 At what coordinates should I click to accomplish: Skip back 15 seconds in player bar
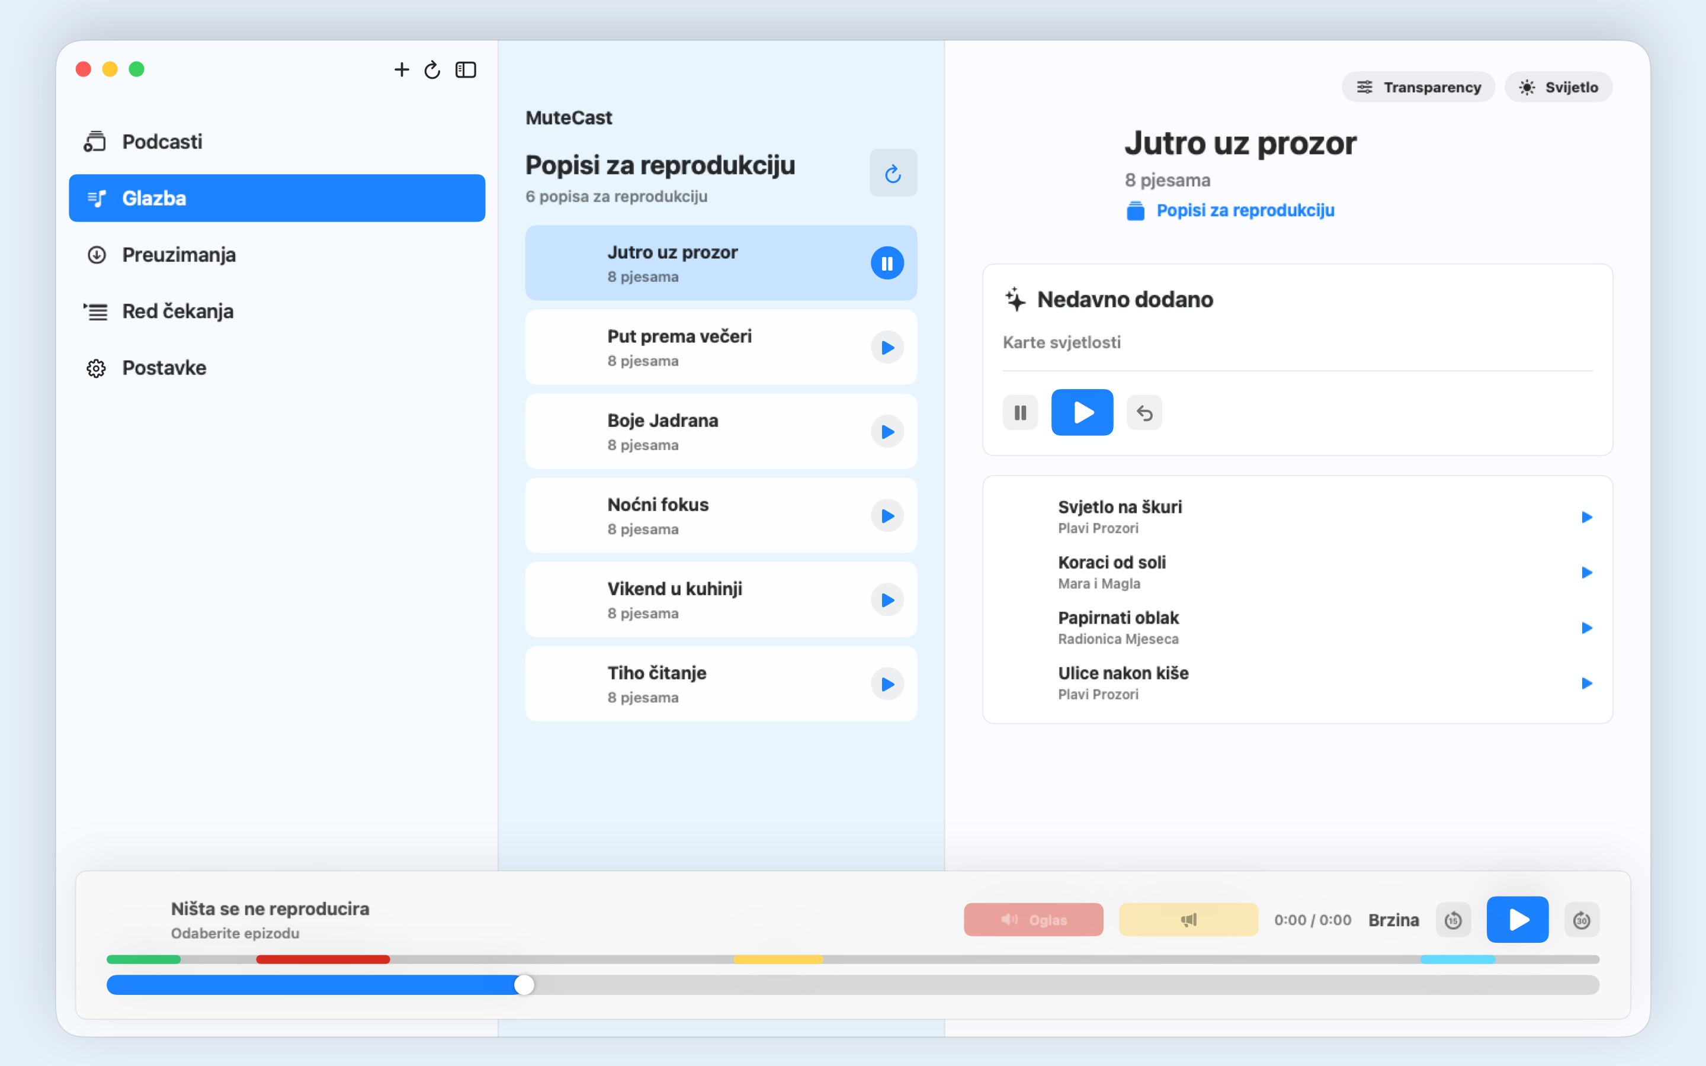coord(1453,920)
